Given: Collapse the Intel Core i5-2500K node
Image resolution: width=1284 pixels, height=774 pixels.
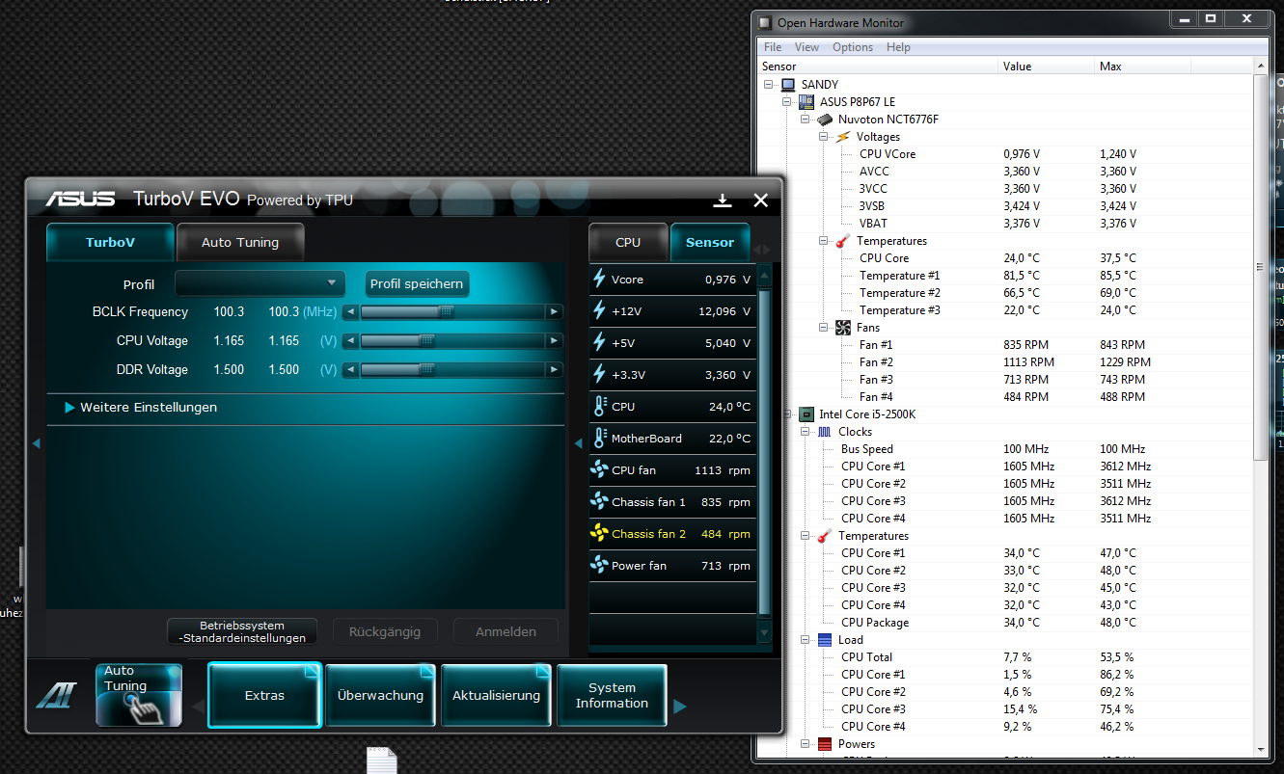Looking at the screenshot, I should (x=787, y=414).
